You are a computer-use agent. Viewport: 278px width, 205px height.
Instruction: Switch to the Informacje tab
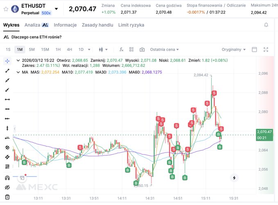(x=65, y=25)
